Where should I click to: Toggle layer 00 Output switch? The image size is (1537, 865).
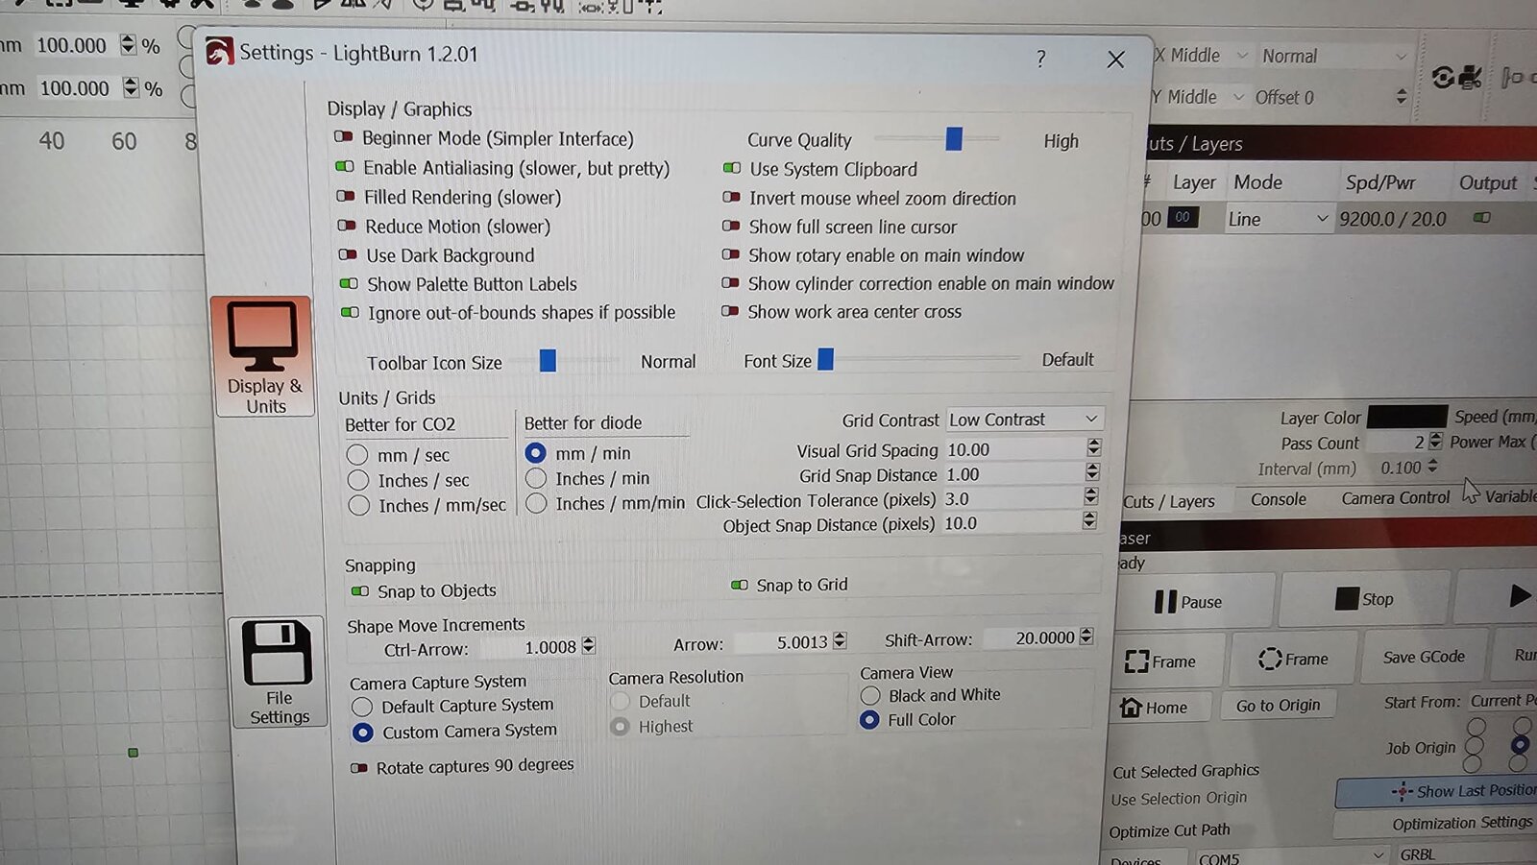tap(1482, 218)
